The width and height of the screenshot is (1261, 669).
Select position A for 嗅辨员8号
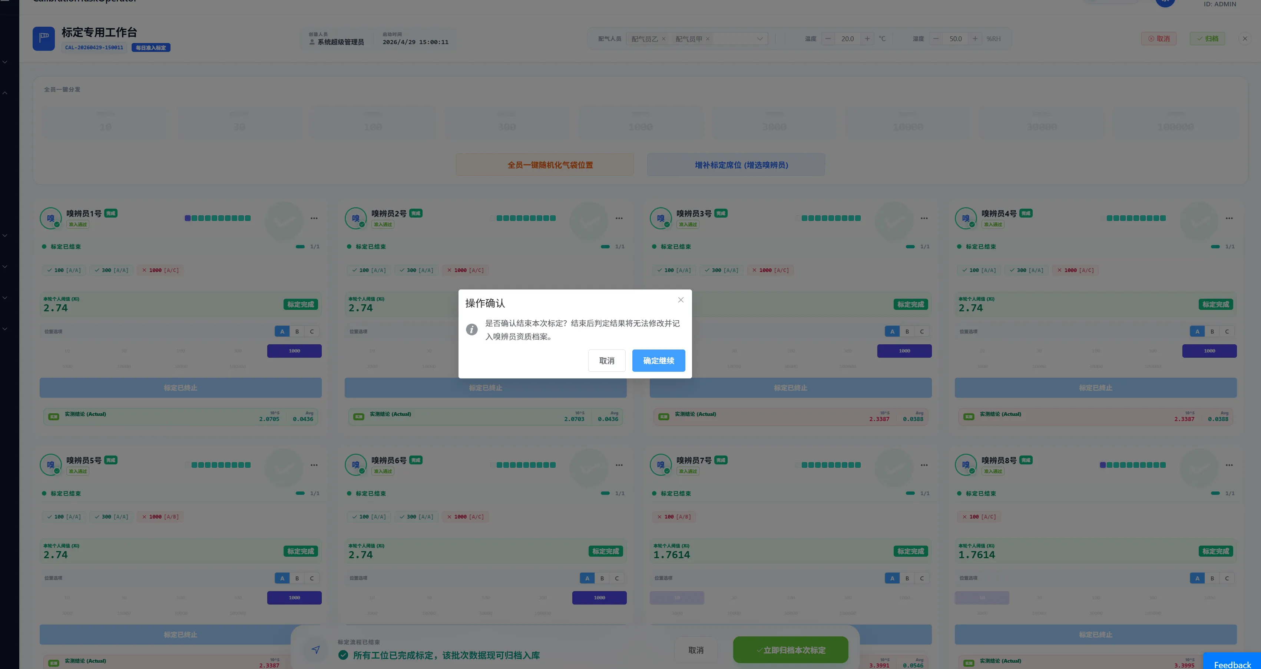[x=1197, y=578]
